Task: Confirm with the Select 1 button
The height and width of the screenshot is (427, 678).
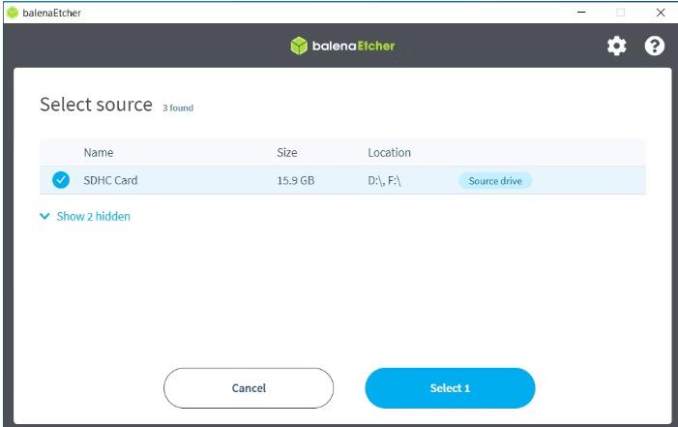Action: pos(450,388)
